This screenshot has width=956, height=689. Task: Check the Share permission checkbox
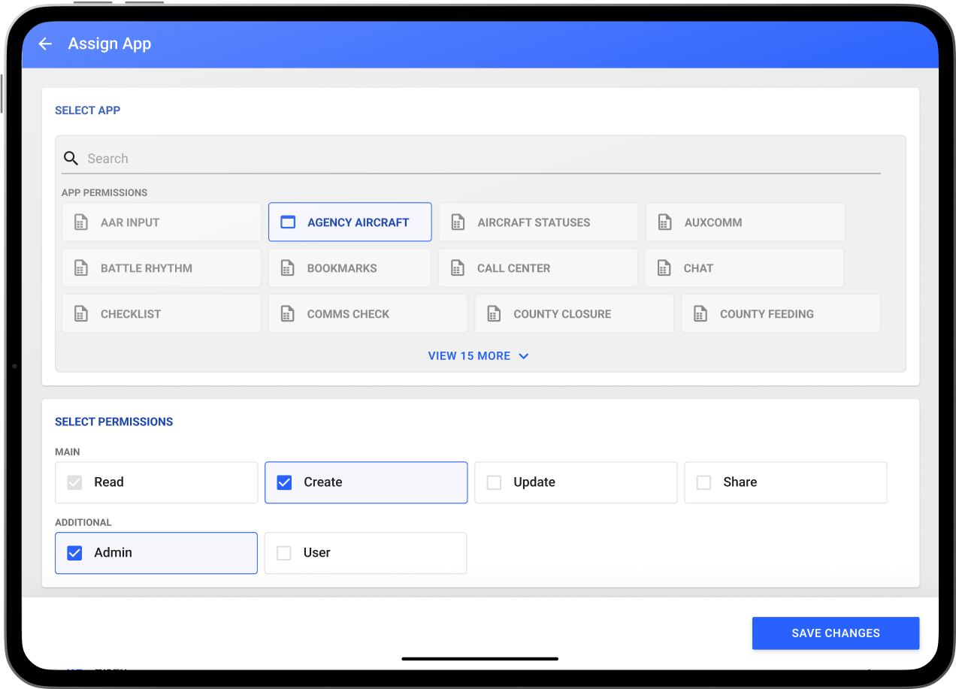pyautogui.click(x=703, y=482)
